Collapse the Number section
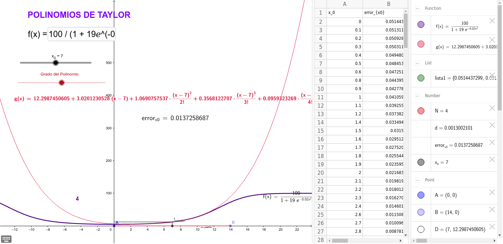This screenshot has height=244, width=503. 417,96
